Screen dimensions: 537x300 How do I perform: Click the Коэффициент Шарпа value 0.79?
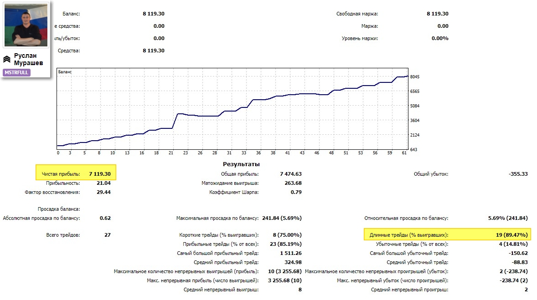tap(296, 192)
